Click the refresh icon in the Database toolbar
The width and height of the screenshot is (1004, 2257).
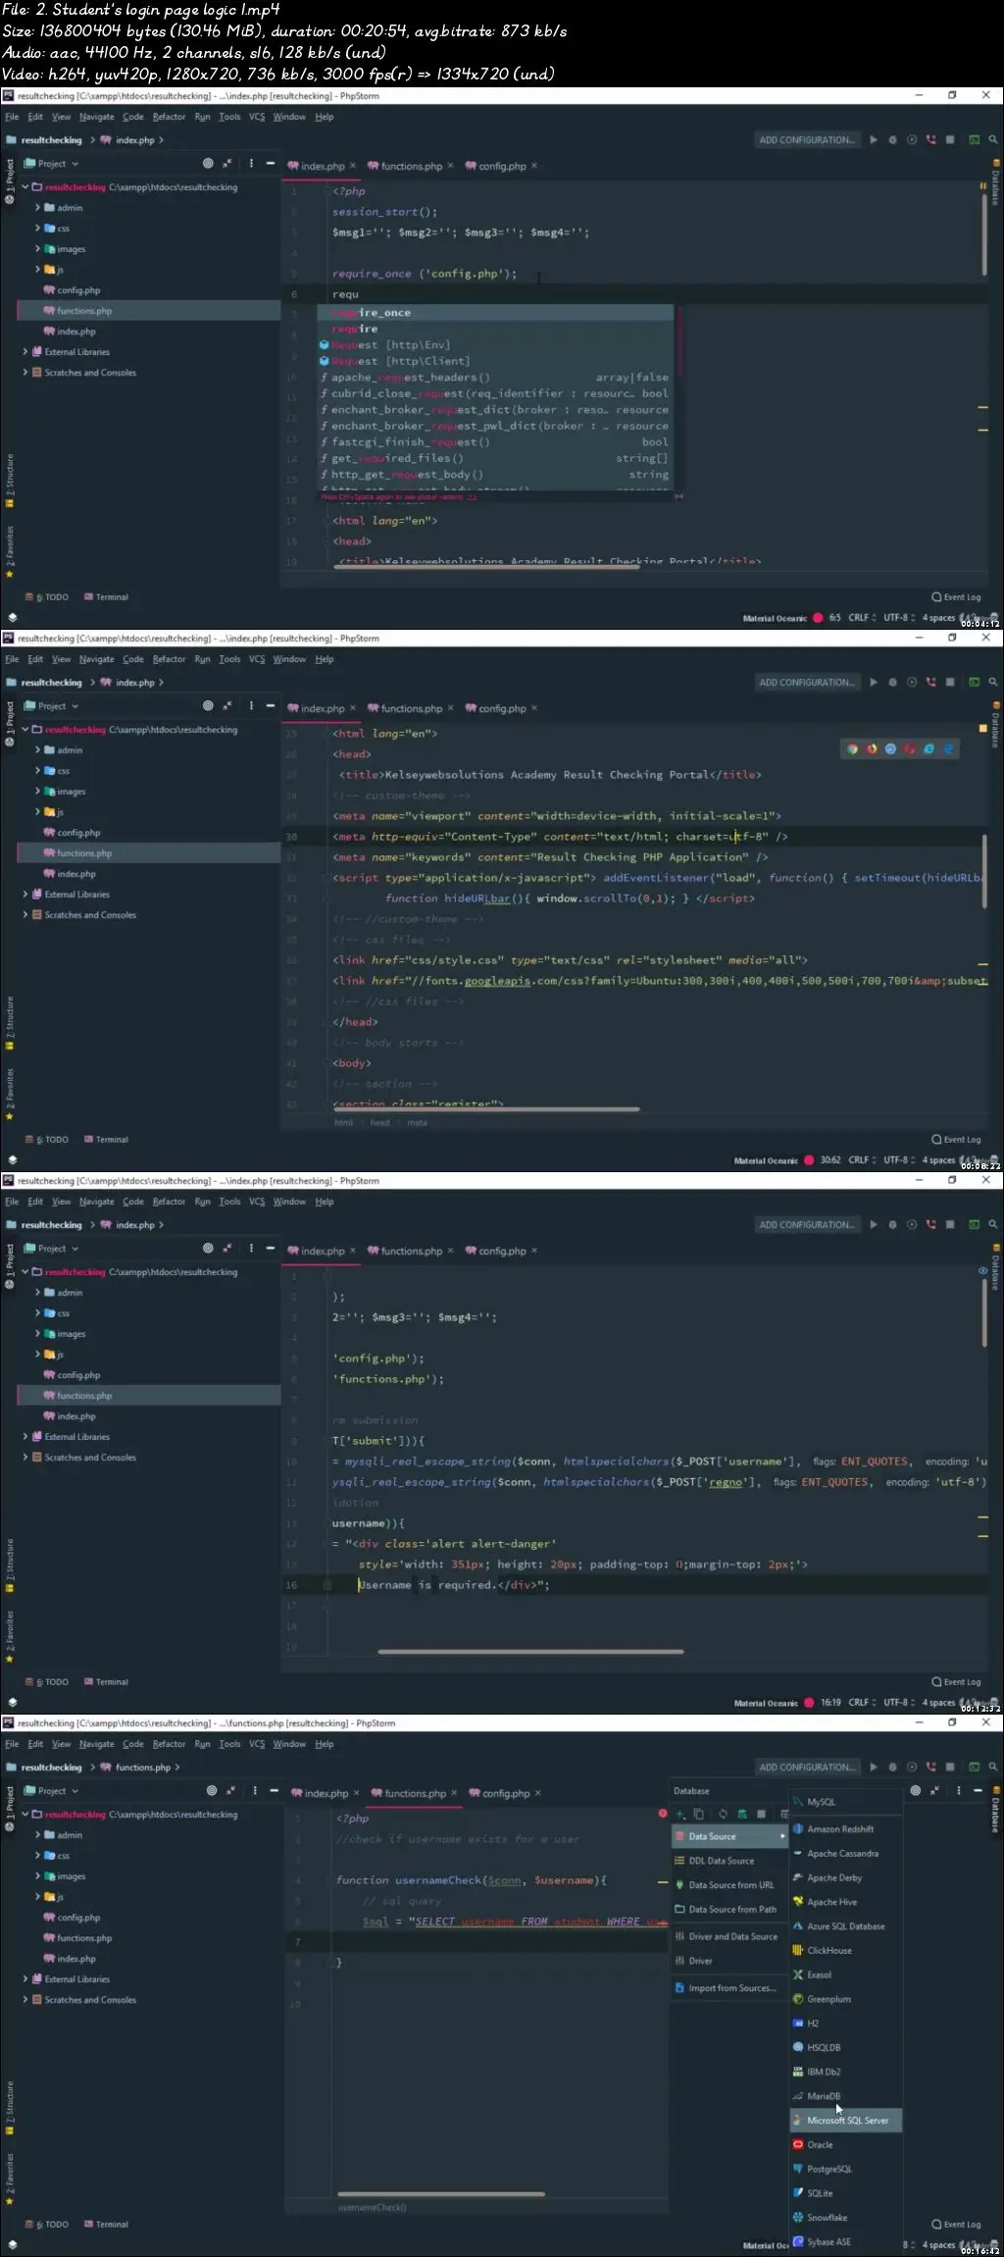(723, 1815)
